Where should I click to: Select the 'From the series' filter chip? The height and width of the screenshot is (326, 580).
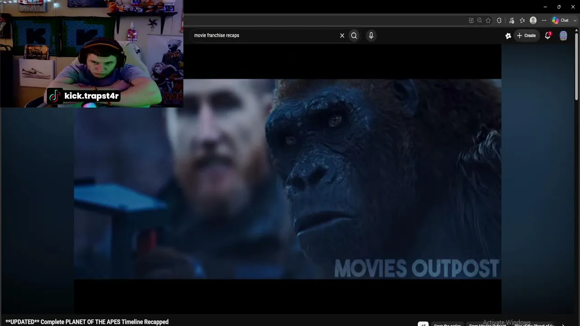[447, 325]
